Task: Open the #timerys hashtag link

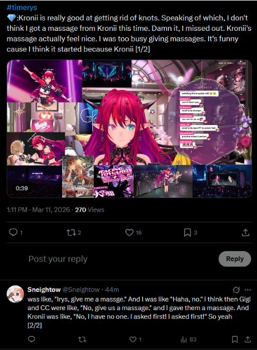Action: click(x=22, y=7)
